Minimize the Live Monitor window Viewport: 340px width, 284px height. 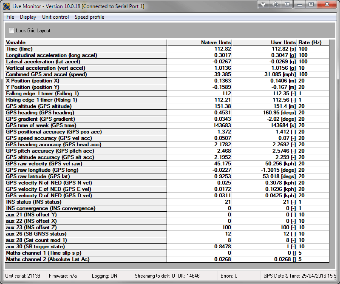[300, 5]
